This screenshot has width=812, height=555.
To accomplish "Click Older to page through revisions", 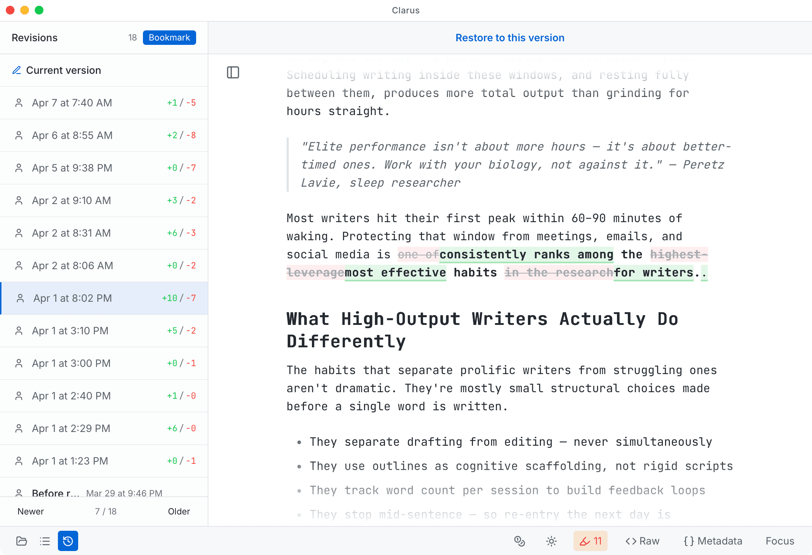I will coord(179,511).
